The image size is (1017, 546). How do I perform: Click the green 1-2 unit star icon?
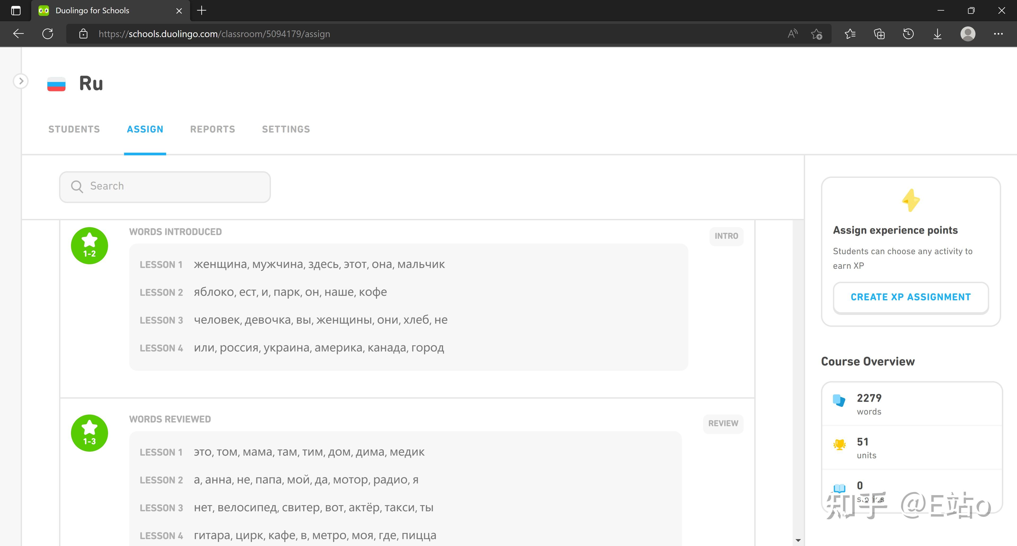(89, 246)
